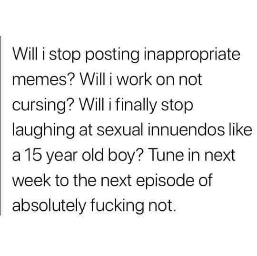This screenshot has width=257, height=256.
Task: Click the black vertical line at left edge
Action: pyautogui.click(x=0, y=125)
